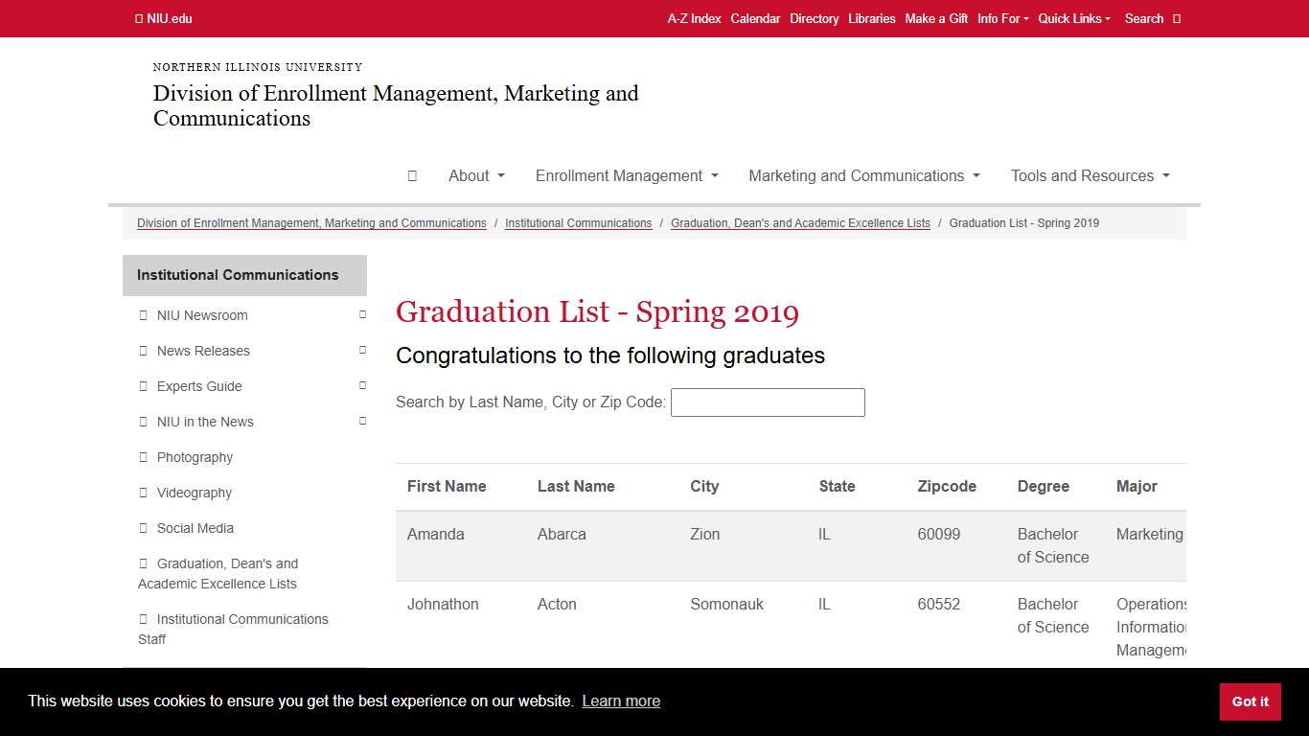This screenshot has width=1309, height=736.
Task: Click the NIU in the News sidebar icon
Action: pos(142,422)
